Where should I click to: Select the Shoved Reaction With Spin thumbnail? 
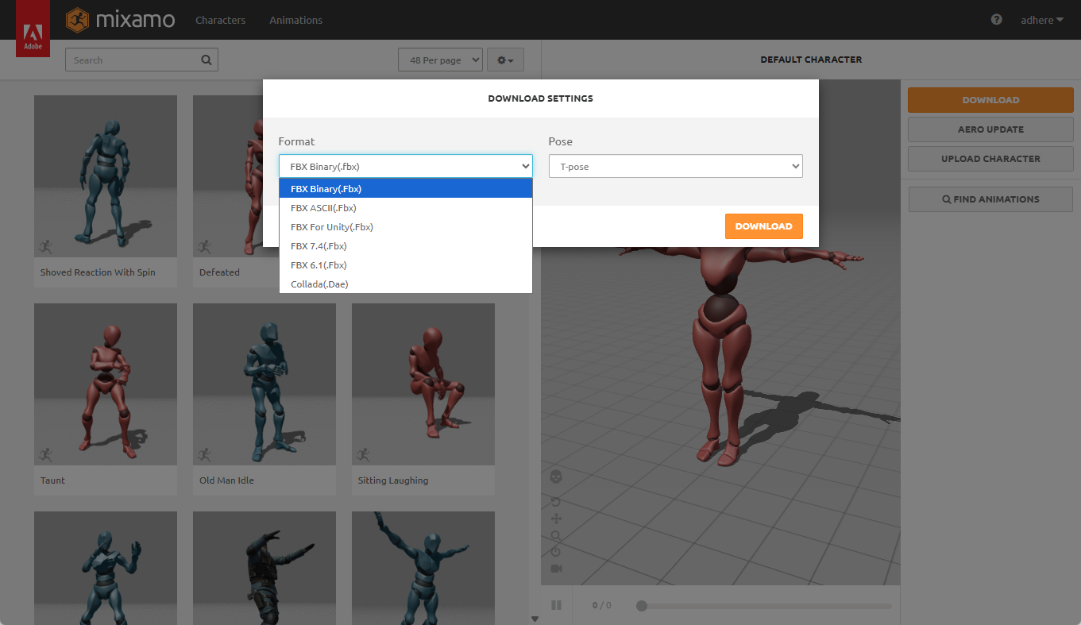tap(106, 176)
